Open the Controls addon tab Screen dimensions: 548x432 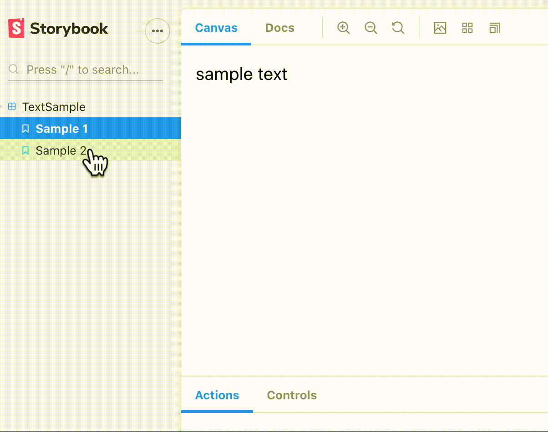coord(292,395)
